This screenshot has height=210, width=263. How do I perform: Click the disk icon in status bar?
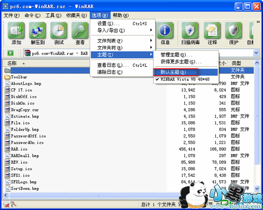click(x=6, y=204)
